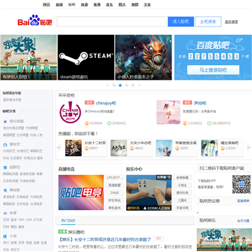Expand hot drama list leftward arrow

[59, 147]
